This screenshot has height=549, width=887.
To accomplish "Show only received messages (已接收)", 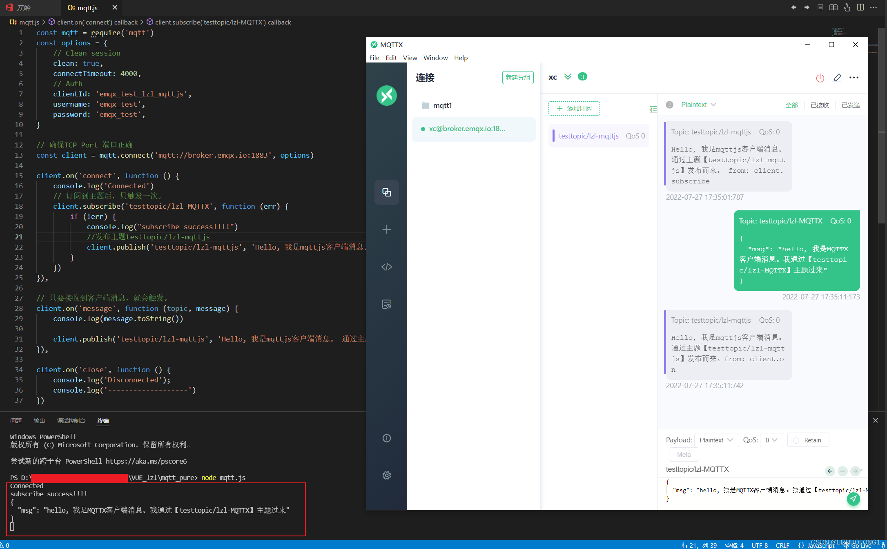I will (819, 105).
